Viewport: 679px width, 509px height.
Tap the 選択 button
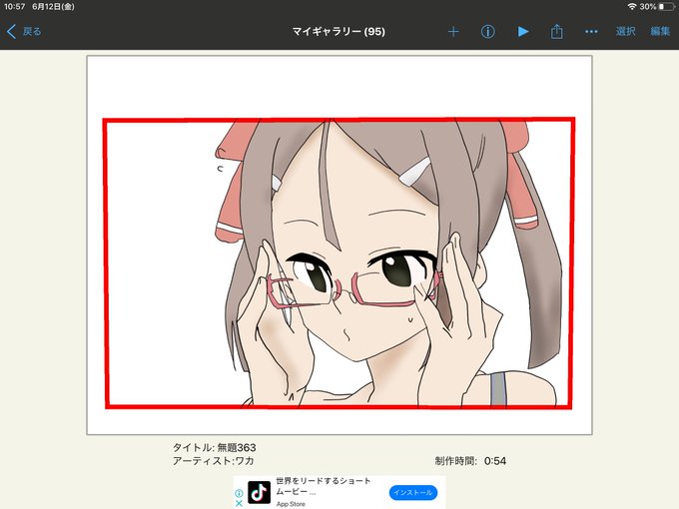[626, 32]
